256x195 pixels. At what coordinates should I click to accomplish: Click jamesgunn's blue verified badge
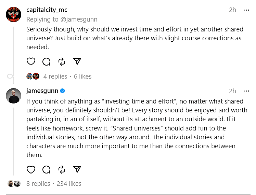[63, 91]
